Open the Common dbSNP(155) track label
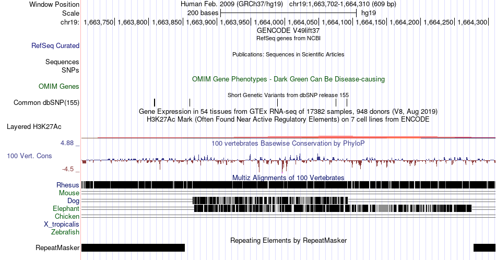This screenshot has height=260, width=496. [46, 102]
